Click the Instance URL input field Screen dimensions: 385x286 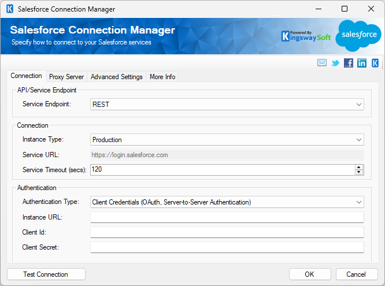coord(227,217)
